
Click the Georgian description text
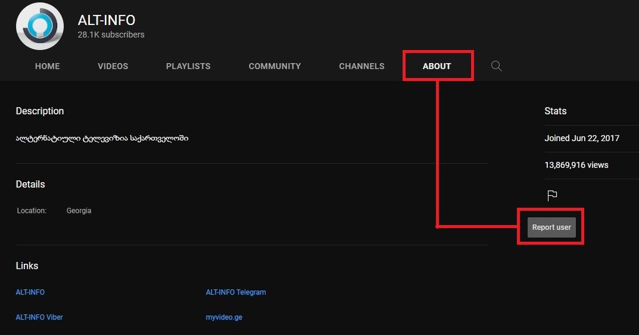coord(102,138)
